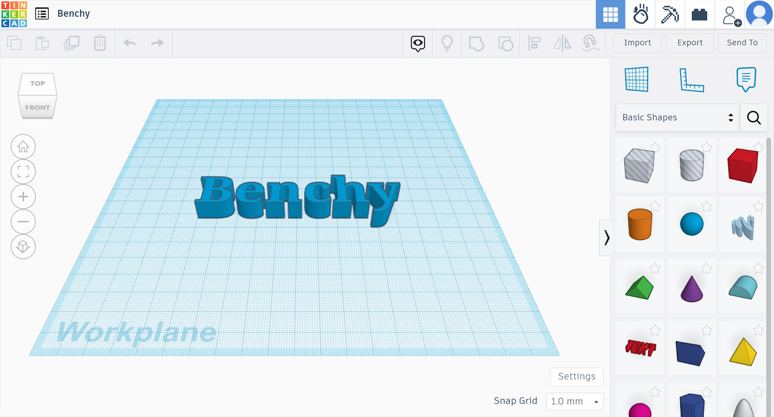Select the Workplane tool
774x417 pixels.
click(x=637, y=79)
